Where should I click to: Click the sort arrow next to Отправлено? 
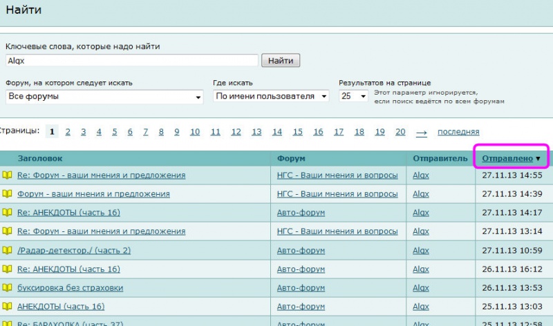click(x=538, y=159)
